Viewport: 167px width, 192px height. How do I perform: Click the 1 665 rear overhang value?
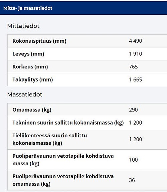[x=136, y=79]
